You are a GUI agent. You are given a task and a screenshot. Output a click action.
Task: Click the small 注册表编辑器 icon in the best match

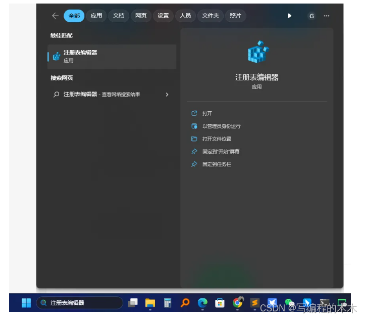(57, 57)
